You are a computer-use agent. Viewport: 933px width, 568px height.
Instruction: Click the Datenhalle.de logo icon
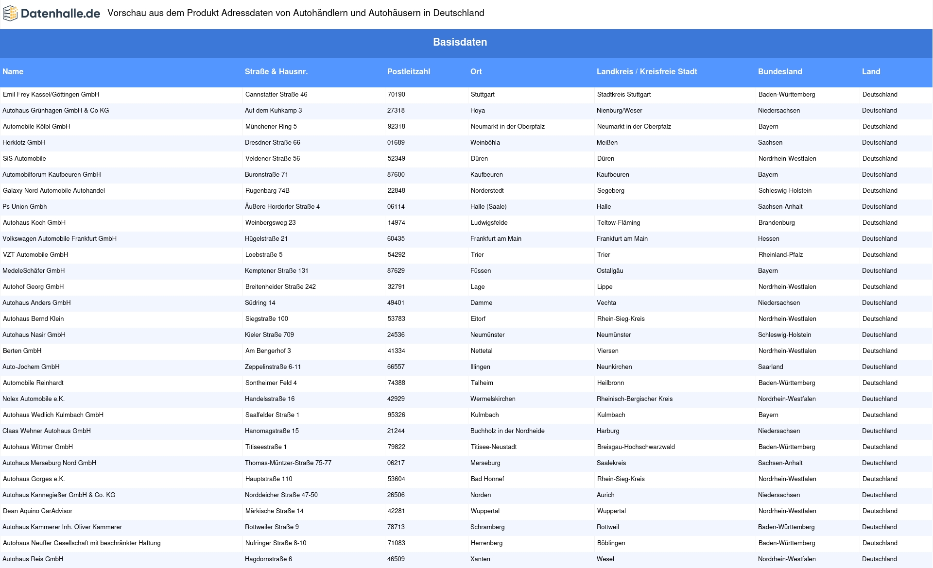10,14
